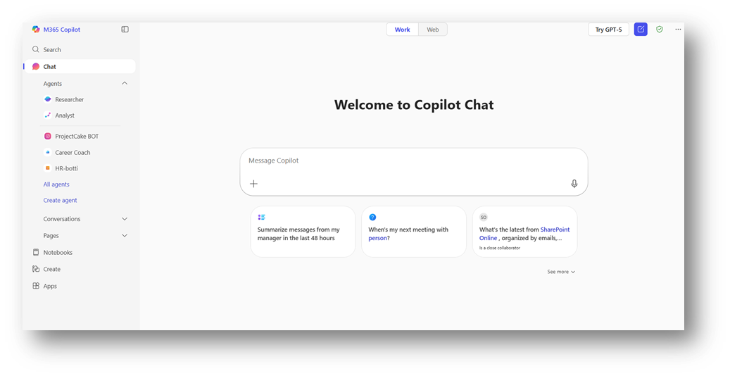Click the Conversations label
This screenshot has width=730, height=376.
62,219
